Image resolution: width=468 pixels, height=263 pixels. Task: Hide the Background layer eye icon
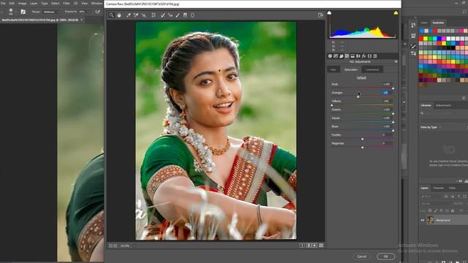pyautogui.click(x=423, y=221)
